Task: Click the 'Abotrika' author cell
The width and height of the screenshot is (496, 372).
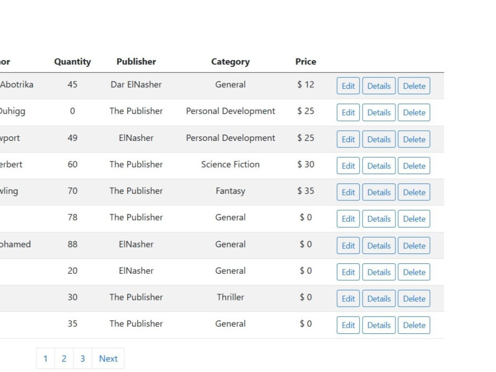Action: 16,84
